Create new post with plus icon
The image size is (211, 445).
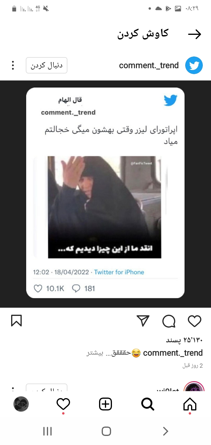coord(105,404)
